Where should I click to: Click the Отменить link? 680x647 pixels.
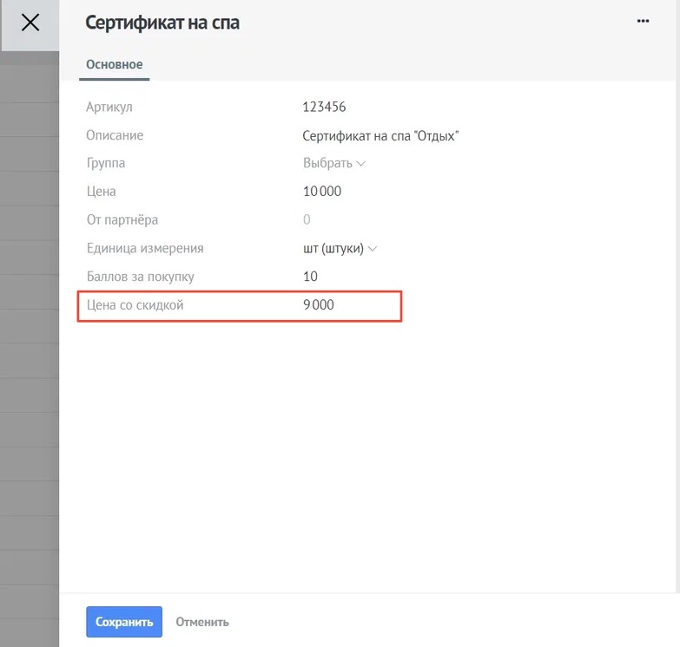(x=202, y=623)
